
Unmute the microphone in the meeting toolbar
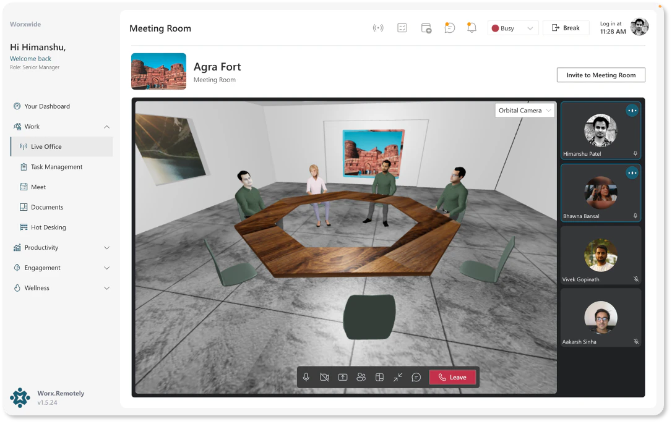(306, 376)
